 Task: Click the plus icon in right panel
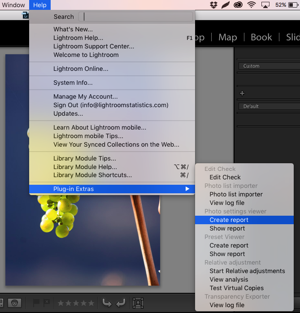click(242, 93)
